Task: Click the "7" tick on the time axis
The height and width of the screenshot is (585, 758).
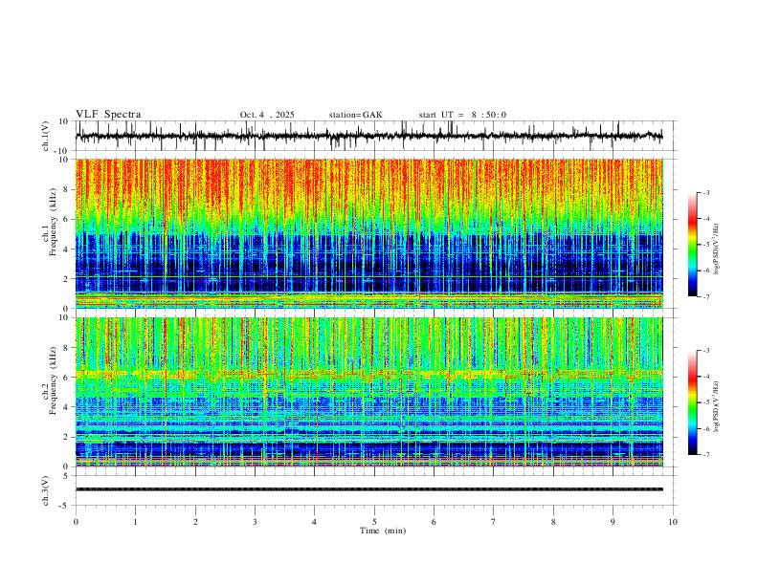Action: pos(494,522)
